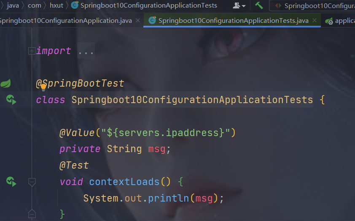Screen dimensions: 355x221
Task: Run contextLoads test via gutter icon
Action: coord(11,182)
